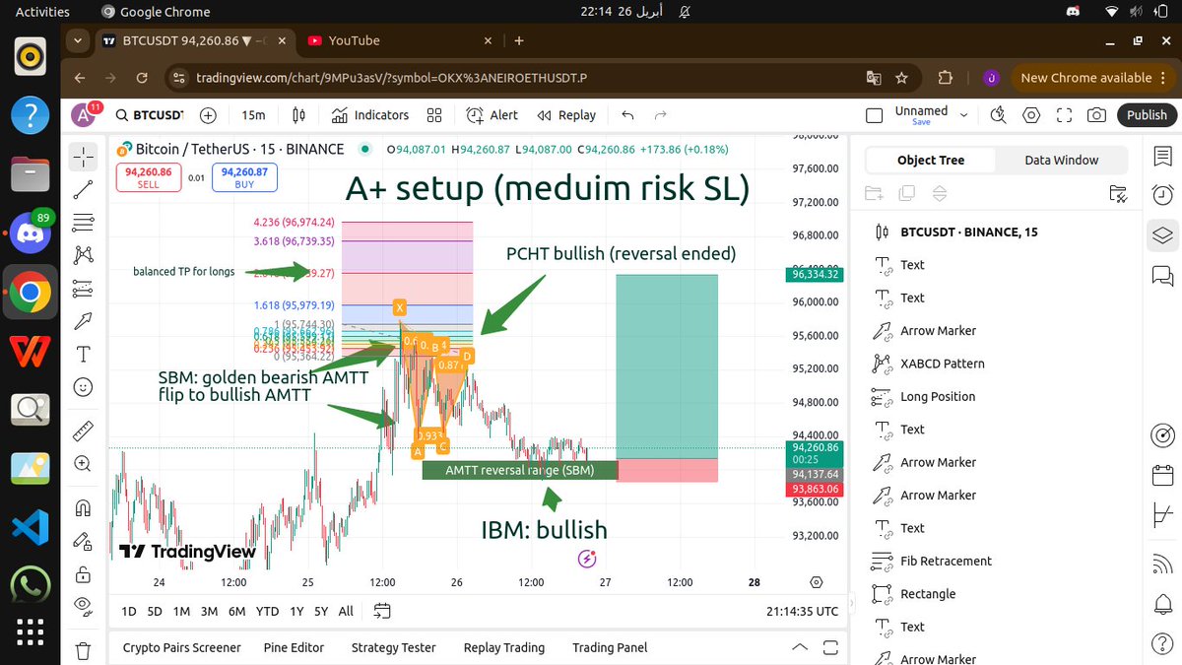Toggle magnet mode for drawings
This screenshot has width=1182, height=665.
84,507
